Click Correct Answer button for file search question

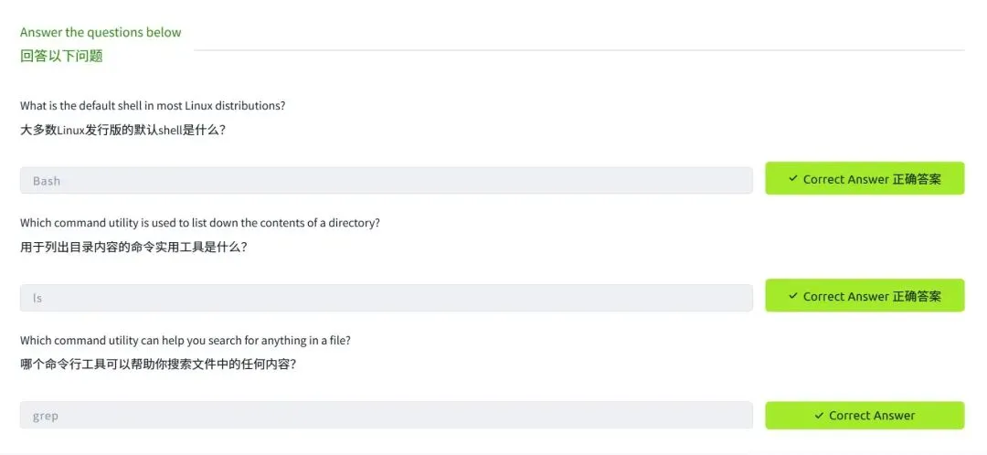(x=865, y=416)
